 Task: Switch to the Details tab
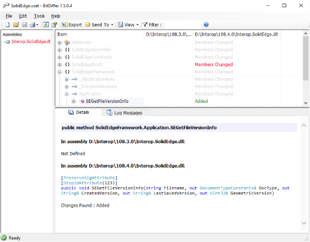point(79,112)
